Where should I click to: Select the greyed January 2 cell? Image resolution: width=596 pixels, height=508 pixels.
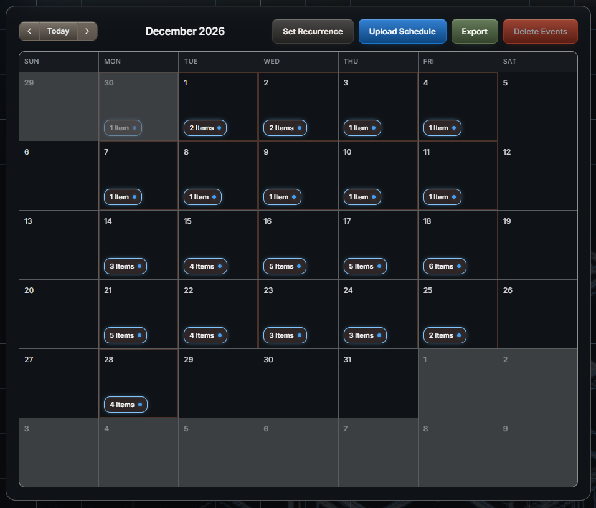pyautogui.click(x=537, y=383)
